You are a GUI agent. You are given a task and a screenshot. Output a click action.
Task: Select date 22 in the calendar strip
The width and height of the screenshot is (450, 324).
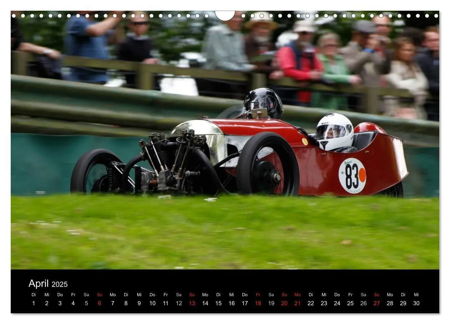[x=311, y=303]
